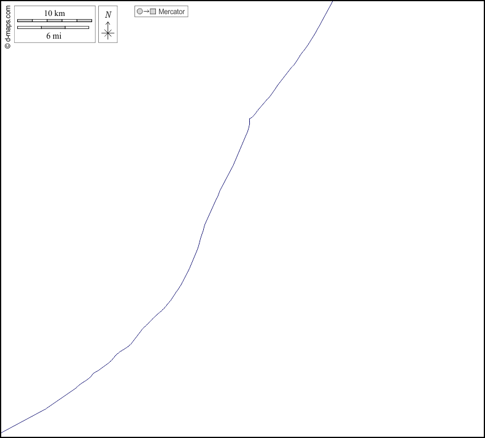
Task: Click the "6 mi" scale label
Action: click(x=53, y=36)
